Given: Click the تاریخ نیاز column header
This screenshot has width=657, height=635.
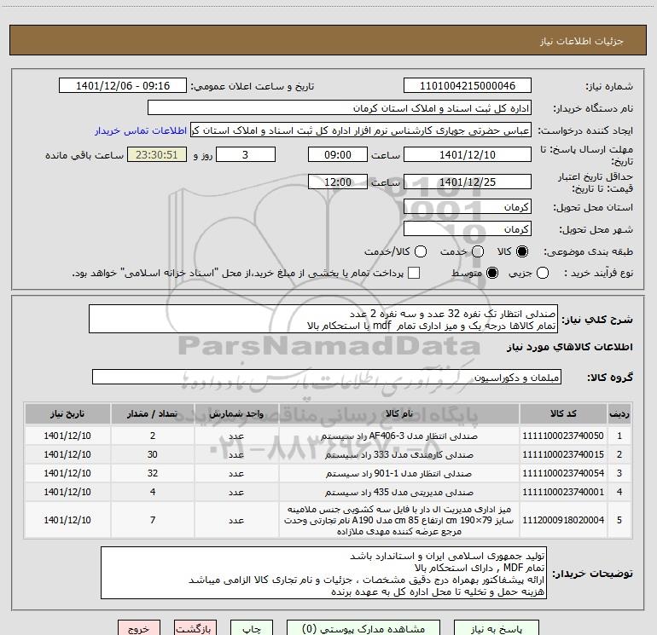Looking at the screenshot, I should (x=67, y=413).
